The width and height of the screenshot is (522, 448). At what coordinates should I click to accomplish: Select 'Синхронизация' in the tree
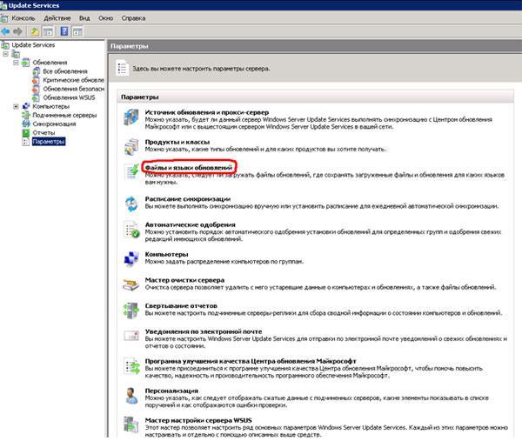(x=53, y=124)
